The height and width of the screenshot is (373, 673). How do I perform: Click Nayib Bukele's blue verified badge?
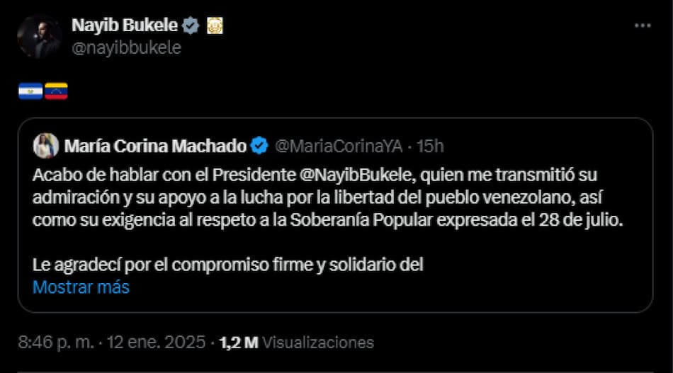191,26
